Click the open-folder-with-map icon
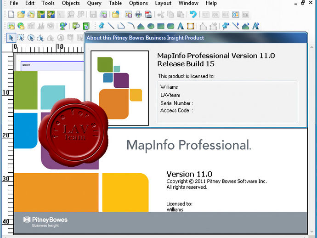317x238 pixels. (x=11, y=26)
